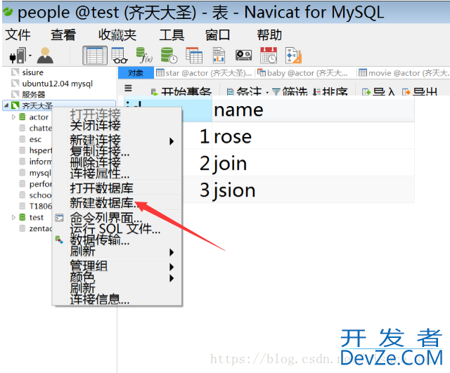
Task: Click the 排序 sort button
Action: tap(330, 91)
